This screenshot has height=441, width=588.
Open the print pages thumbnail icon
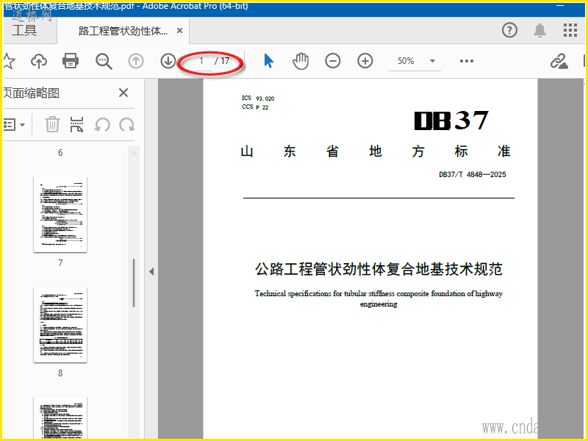pyautogui.click(x=76, y=124)
